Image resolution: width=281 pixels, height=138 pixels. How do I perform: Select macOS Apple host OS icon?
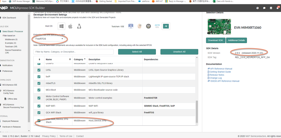coord(70,26)
